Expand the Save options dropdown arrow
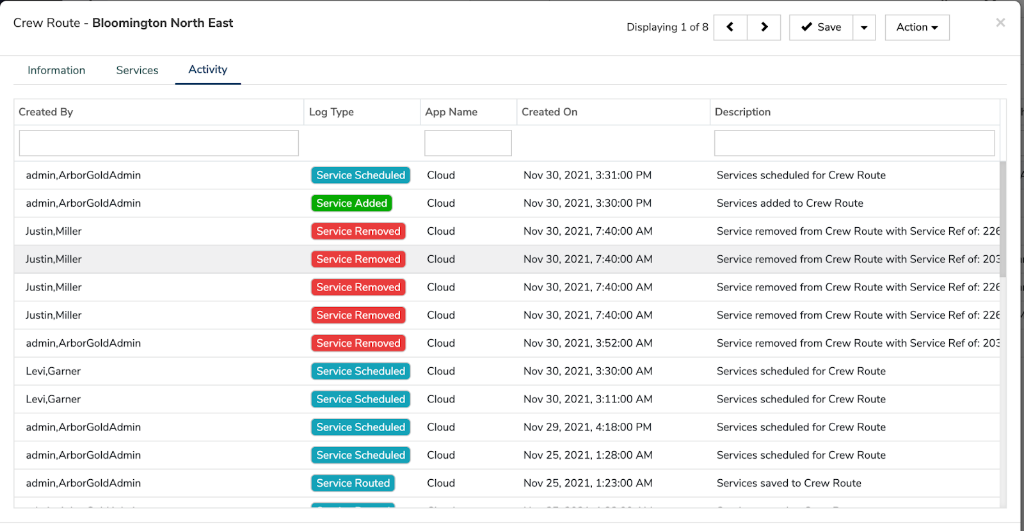Screen dimensions: 1024x531 coord(864,28)
